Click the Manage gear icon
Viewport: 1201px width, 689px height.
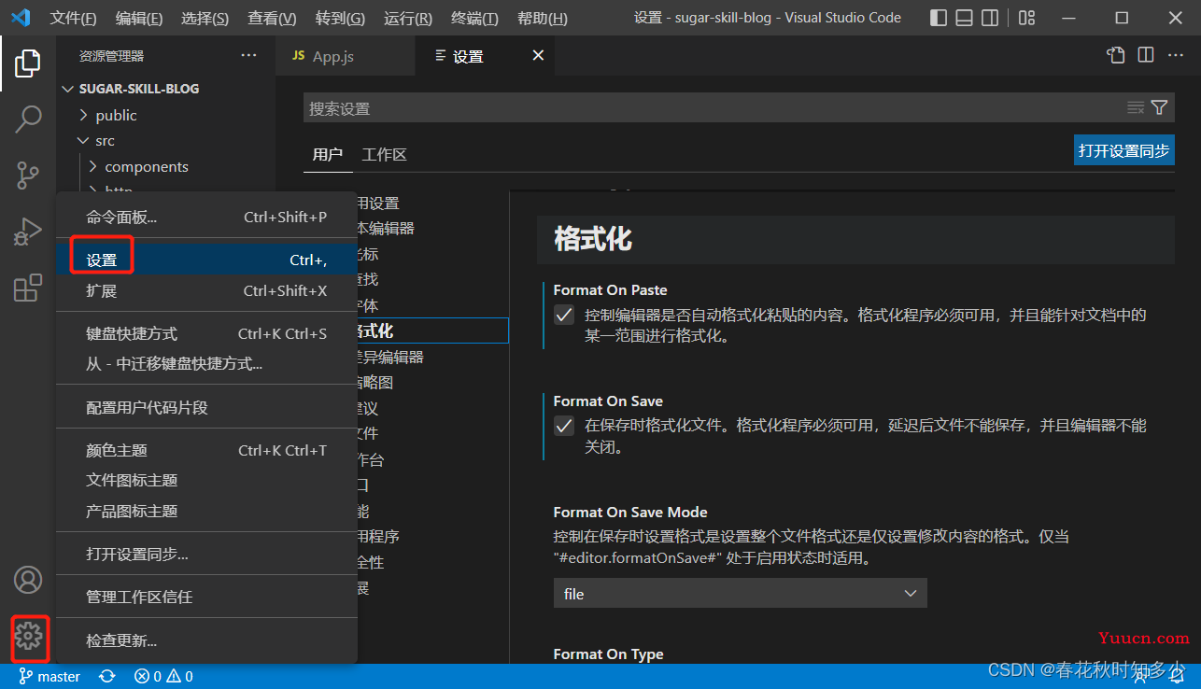click(28, 637)
